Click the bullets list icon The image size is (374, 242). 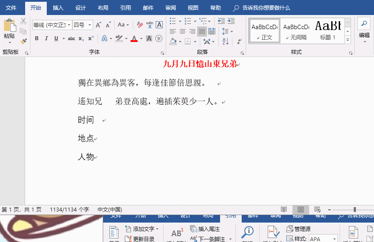tap(173, 21)
